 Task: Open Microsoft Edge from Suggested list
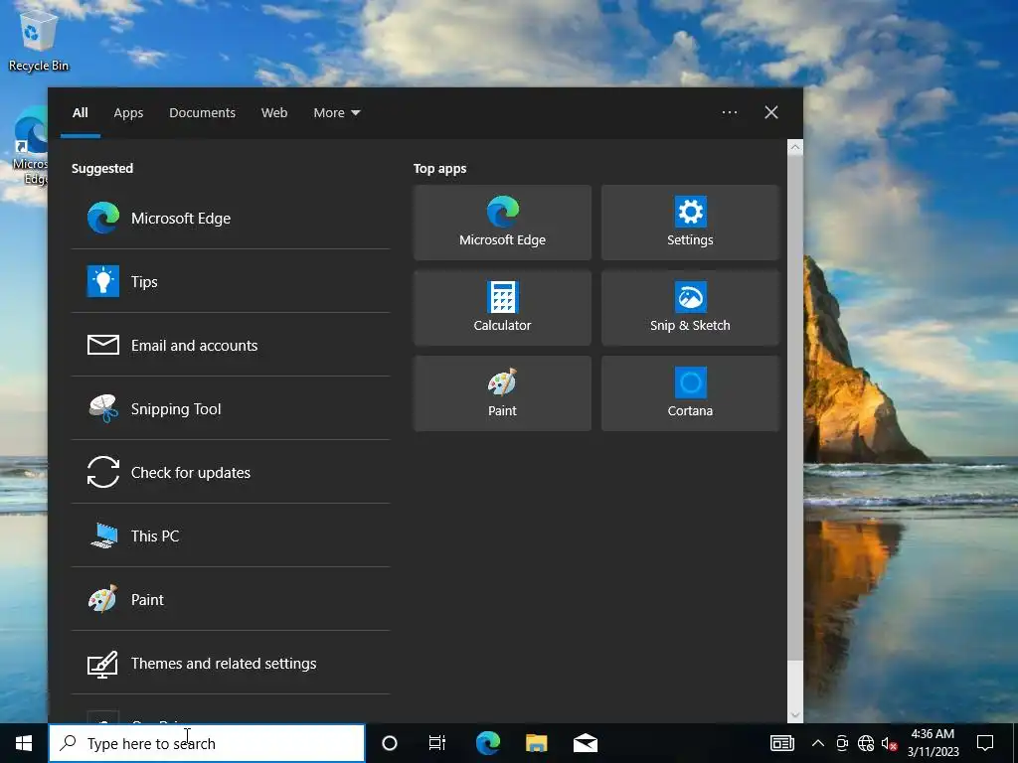click(231, 218)
